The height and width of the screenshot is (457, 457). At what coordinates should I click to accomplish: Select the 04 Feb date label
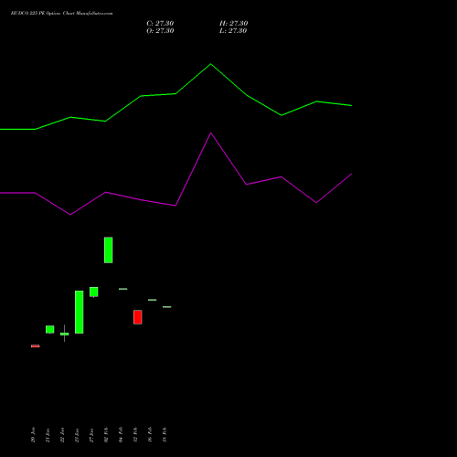click(x=121, y=435)
